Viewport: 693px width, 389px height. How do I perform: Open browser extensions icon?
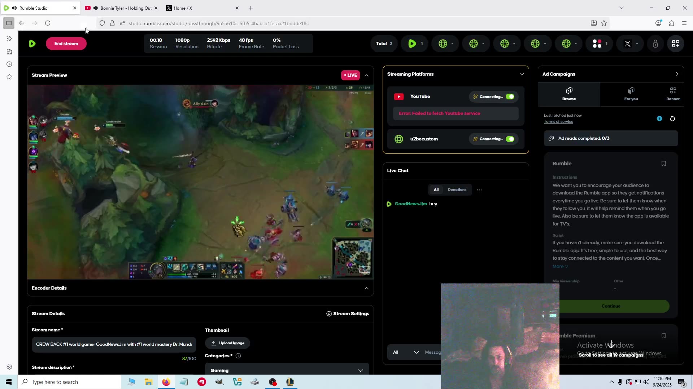tap(671, 23)
